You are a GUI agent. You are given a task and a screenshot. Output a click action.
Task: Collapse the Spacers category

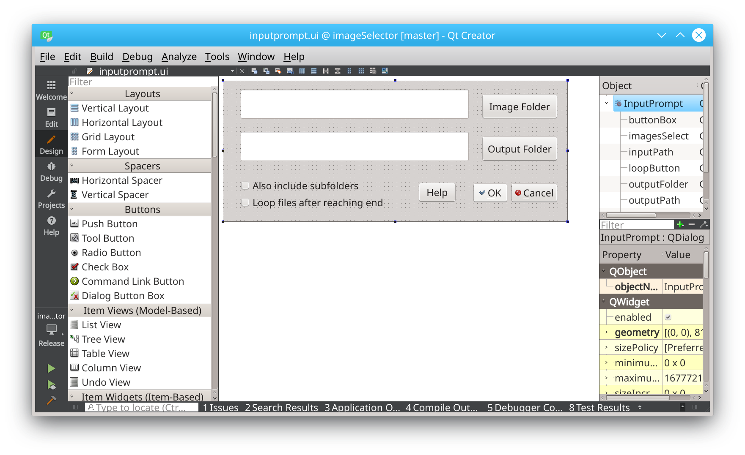click(x=72, y=166)
